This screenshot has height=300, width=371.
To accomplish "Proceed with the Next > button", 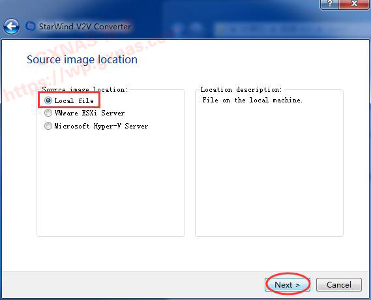I will point(288,284).
